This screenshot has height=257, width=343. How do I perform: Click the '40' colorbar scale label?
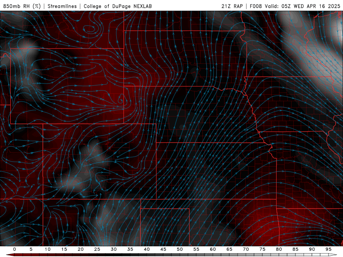[147, 249]
